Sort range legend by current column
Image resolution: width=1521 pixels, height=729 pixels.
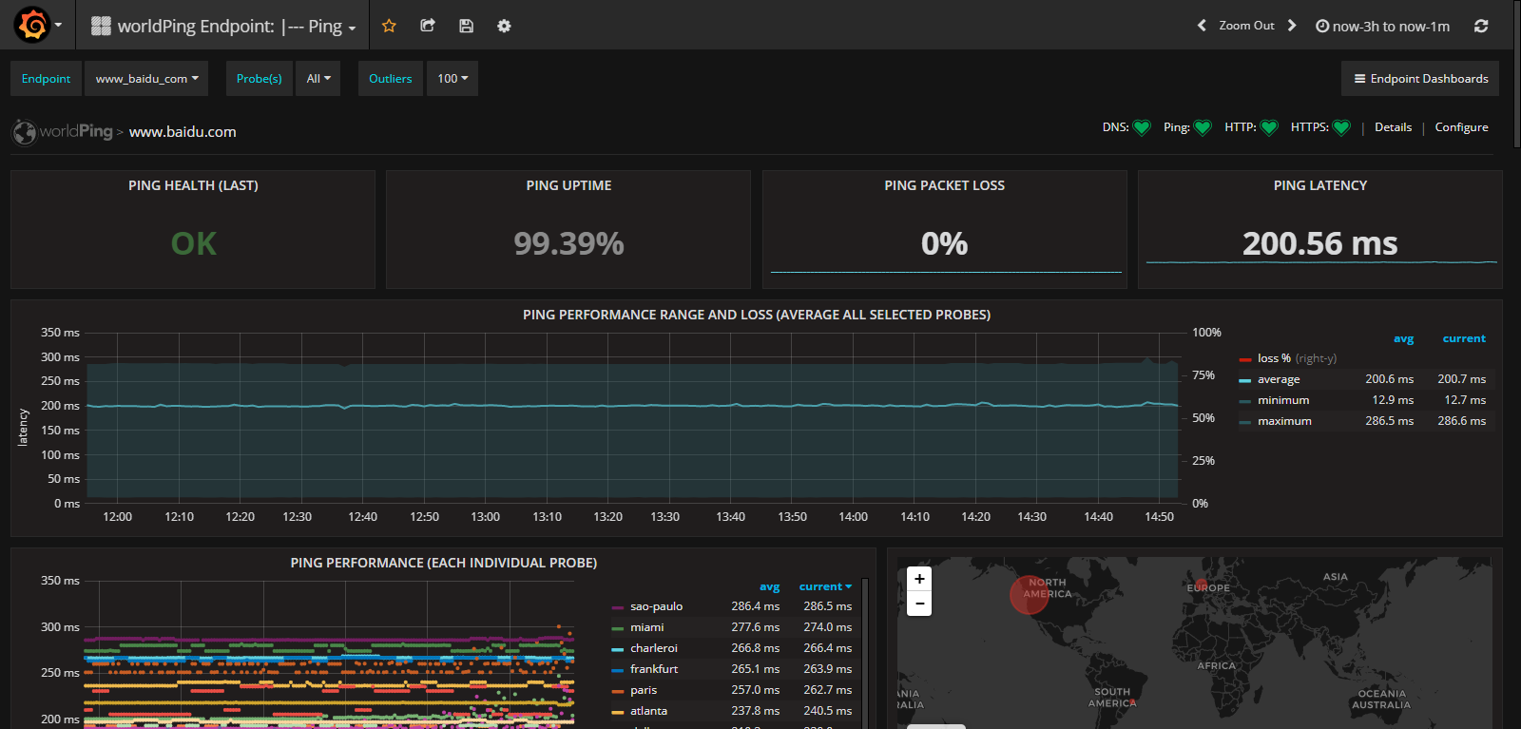click(1464, 338)
